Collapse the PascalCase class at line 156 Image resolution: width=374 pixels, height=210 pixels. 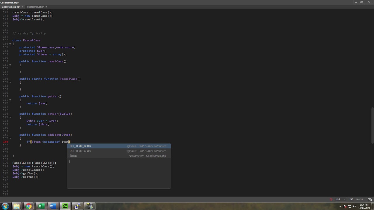pyautogui.click(x=10, y=44)
